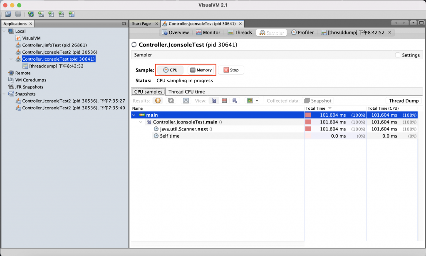Click the threaddump file icon in tree
Image resolution: width=426 pixels, height=256 pixels.
25,66
